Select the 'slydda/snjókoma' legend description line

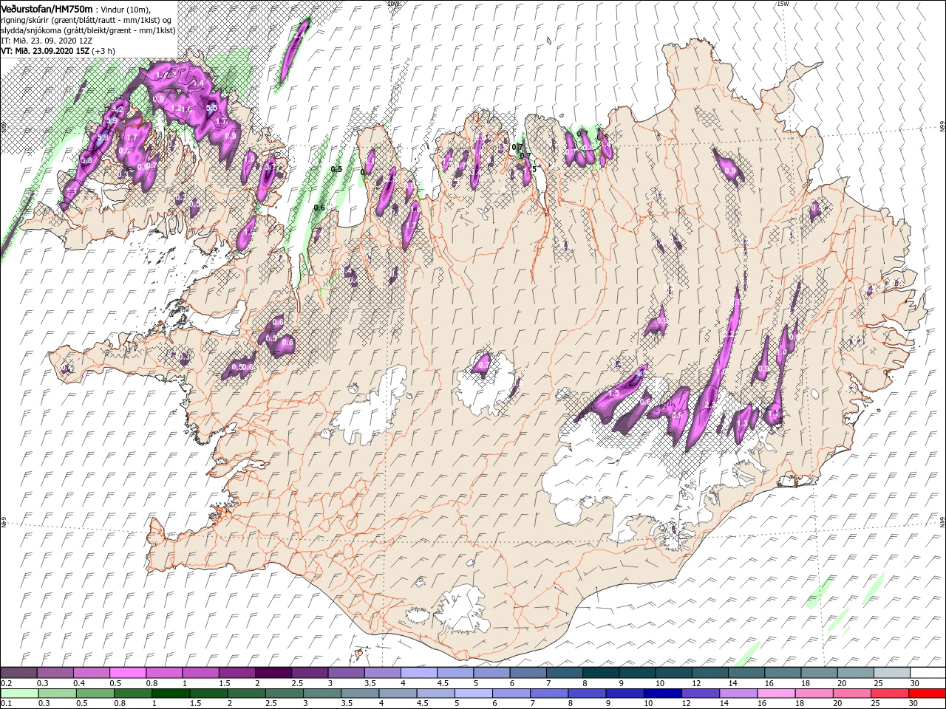pyautogui.click(x=88, y=30)
